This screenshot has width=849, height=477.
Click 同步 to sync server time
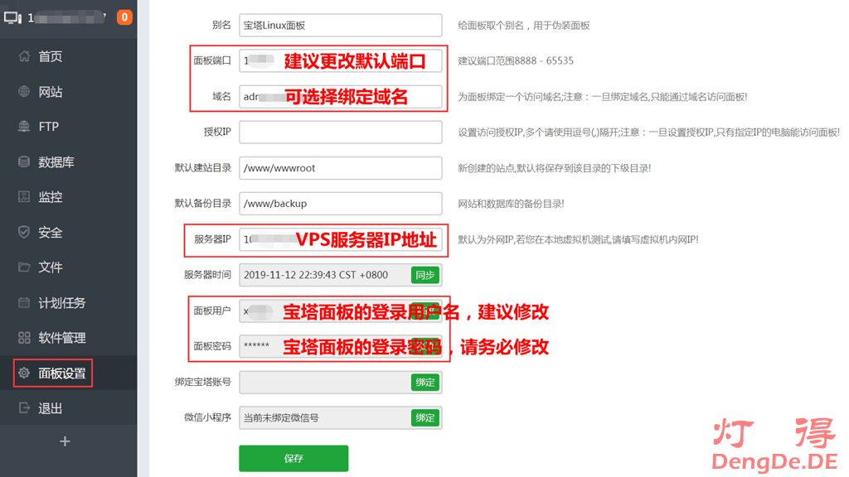pyautogui.click(x=424, y=275)
